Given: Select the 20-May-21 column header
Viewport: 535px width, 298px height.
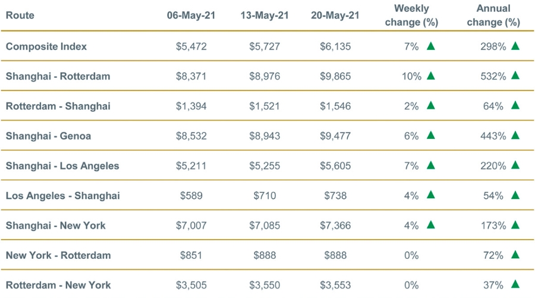Looking at the screenshot, I should (335, 15).
